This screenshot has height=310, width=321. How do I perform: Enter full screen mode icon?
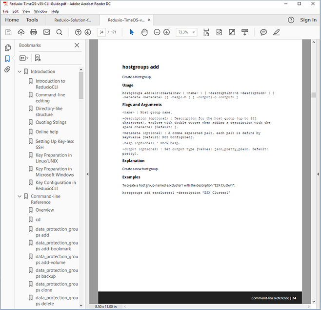click(x=232, y=32)
